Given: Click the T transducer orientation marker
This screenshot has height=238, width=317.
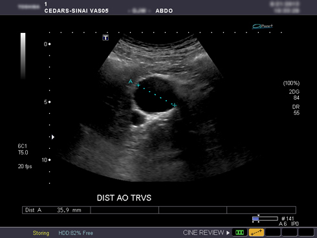Looking at the screenshot, I should pyautogui.click(x=105, y=38).
